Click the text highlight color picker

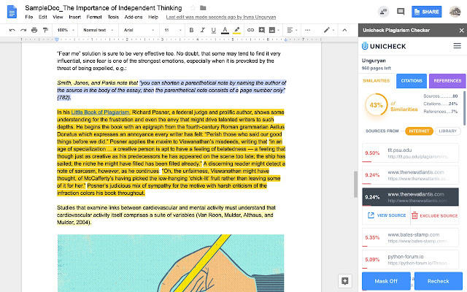click(x=236, y=30)
